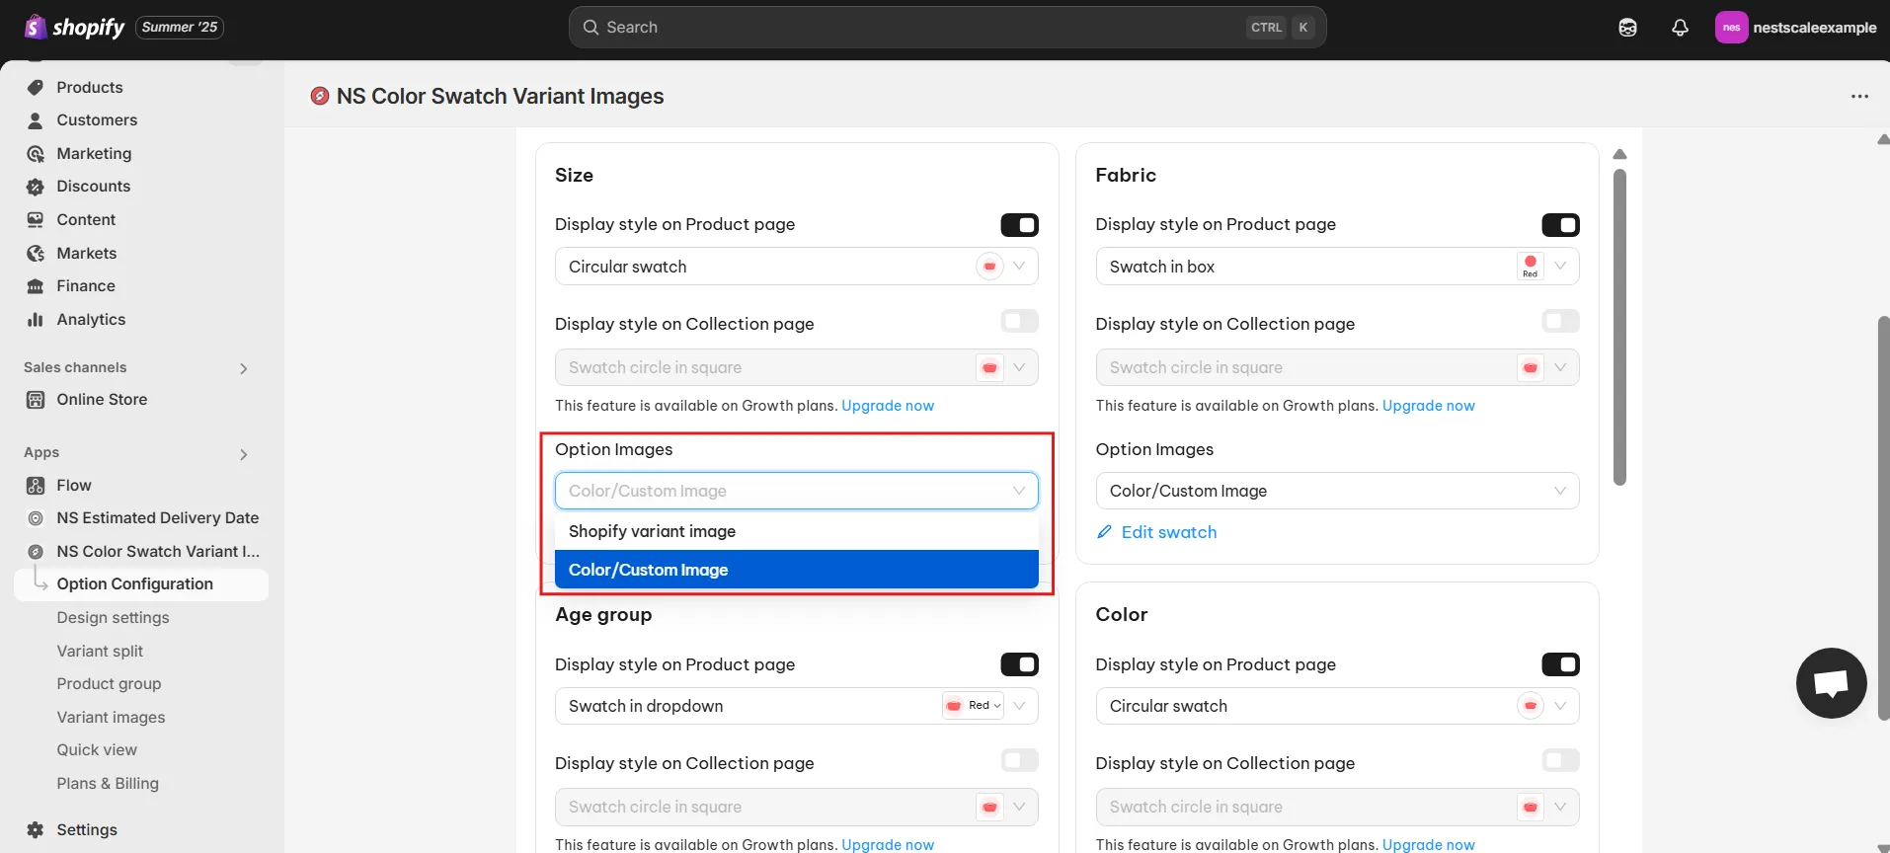Expand the Sales channels section

coord(243,368)
